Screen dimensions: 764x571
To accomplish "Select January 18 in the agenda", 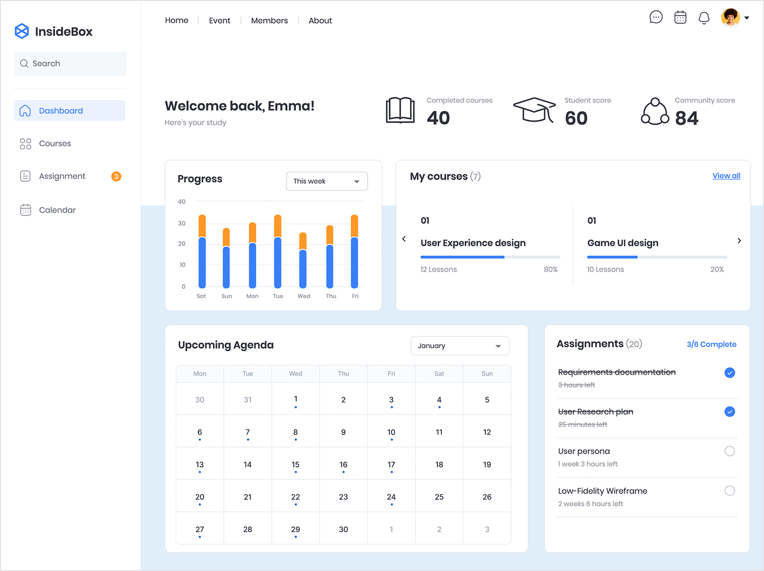I will [x=439, y=464].
